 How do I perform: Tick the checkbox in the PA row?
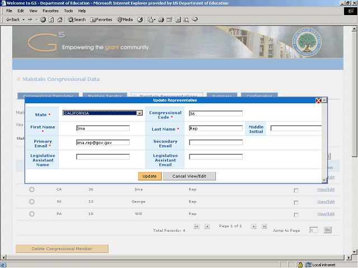(296, 214)
